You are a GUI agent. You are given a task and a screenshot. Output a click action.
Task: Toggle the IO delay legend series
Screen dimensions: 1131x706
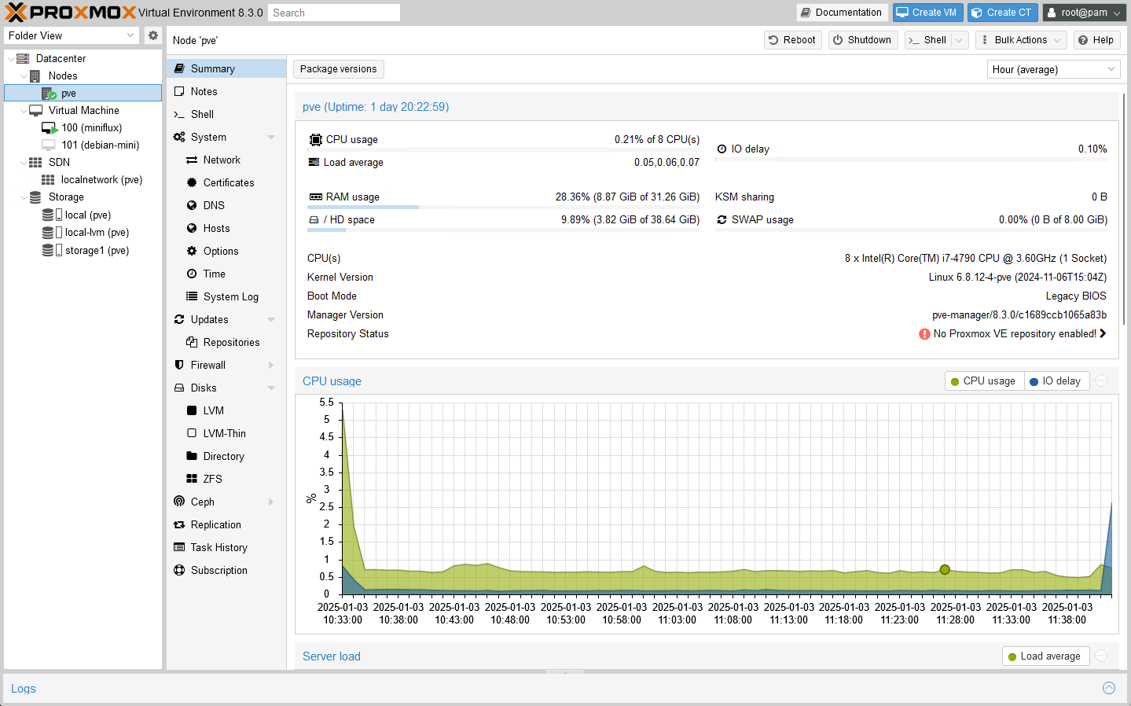[x=1056, y=381]
